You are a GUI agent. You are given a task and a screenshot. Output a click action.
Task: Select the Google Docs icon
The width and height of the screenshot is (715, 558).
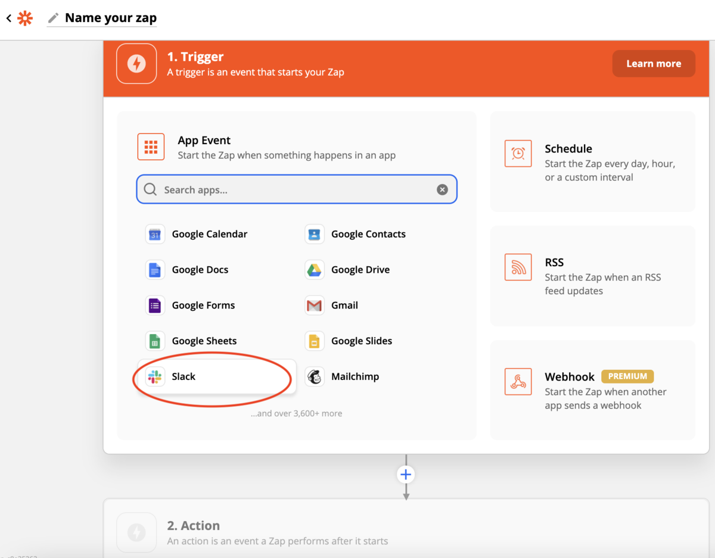click(155, 270)
